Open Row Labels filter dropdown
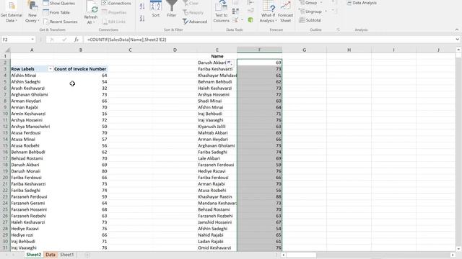 click(x=50, y=69)
